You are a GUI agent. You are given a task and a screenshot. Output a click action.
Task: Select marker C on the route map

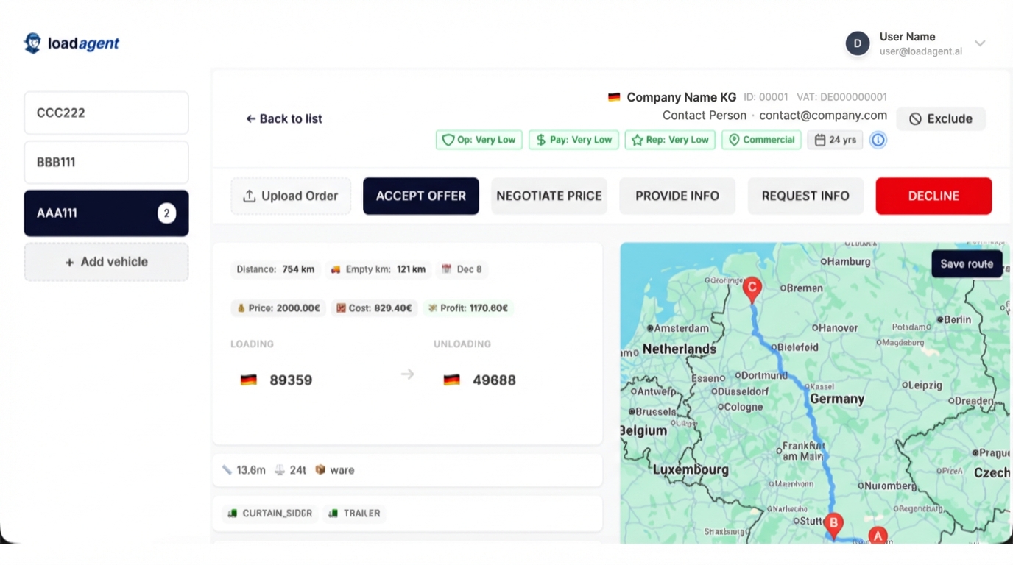752,288
